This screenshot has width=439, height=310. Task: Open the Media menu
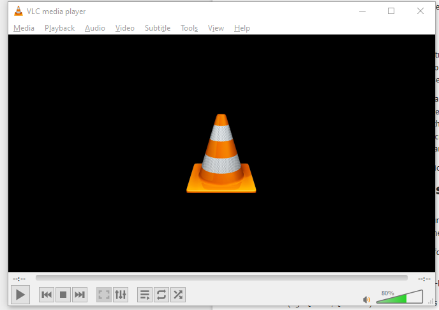click(24, 28)
